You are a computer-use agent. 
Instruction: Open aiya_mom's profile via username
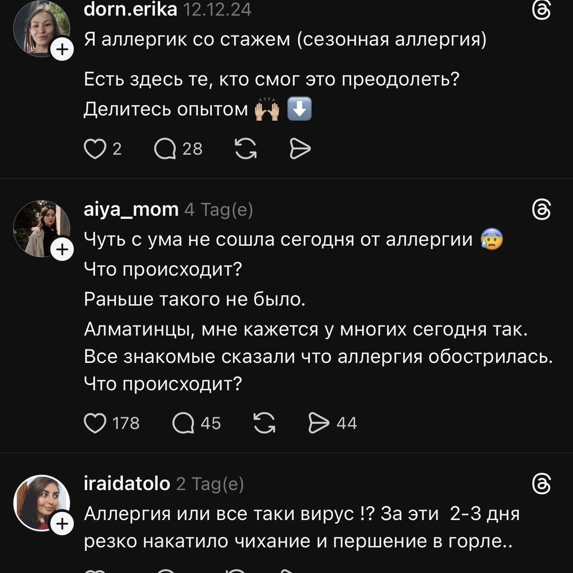coord(131,210)
